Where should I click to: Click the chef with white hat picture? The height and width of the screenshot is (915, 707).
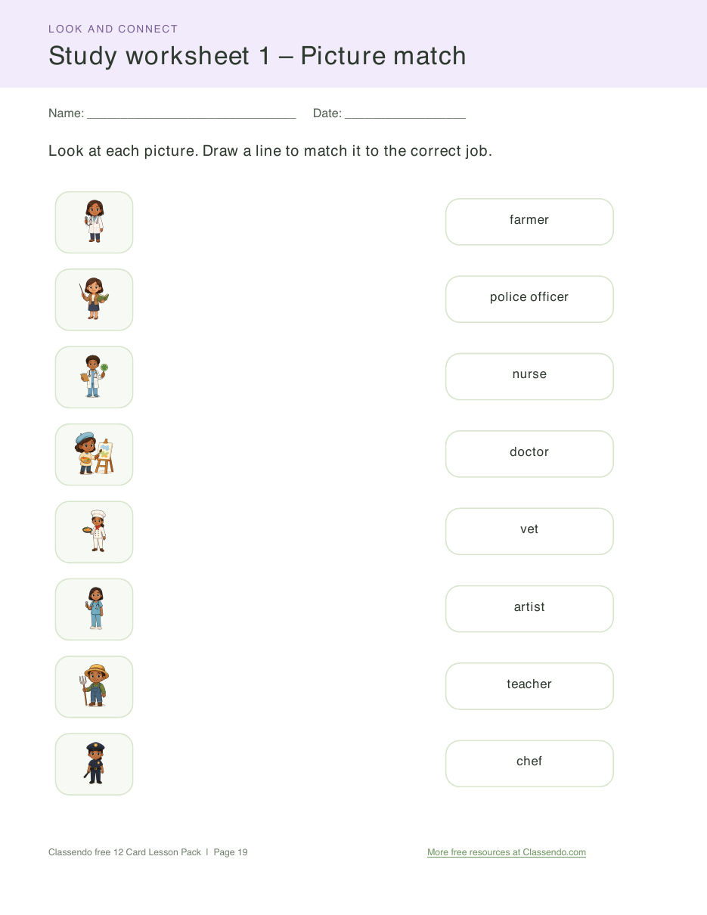(x=94, y=532)
